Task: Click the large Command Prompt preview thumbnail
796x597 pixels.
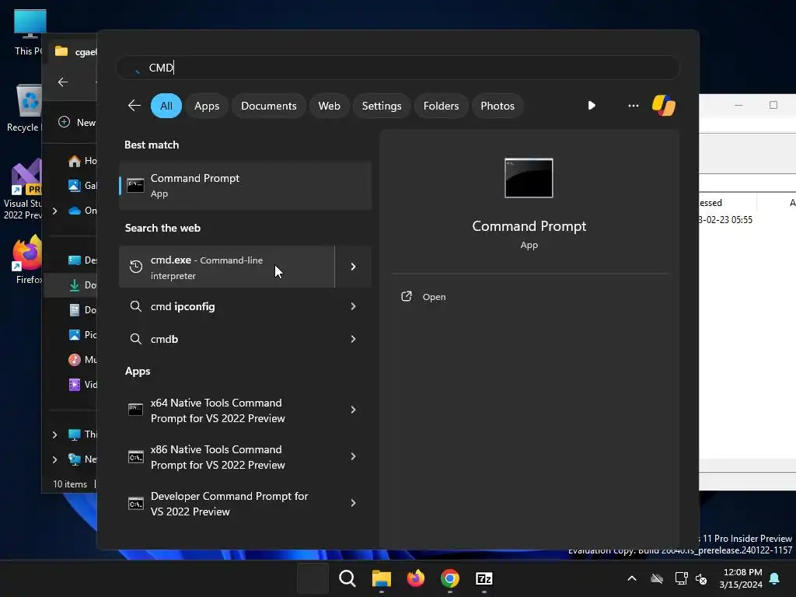Action: click(x=529, y=178)
